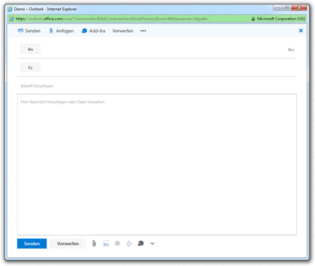
Task: Click the Internet Explorer address bar URL
Action: coord(112,19)
